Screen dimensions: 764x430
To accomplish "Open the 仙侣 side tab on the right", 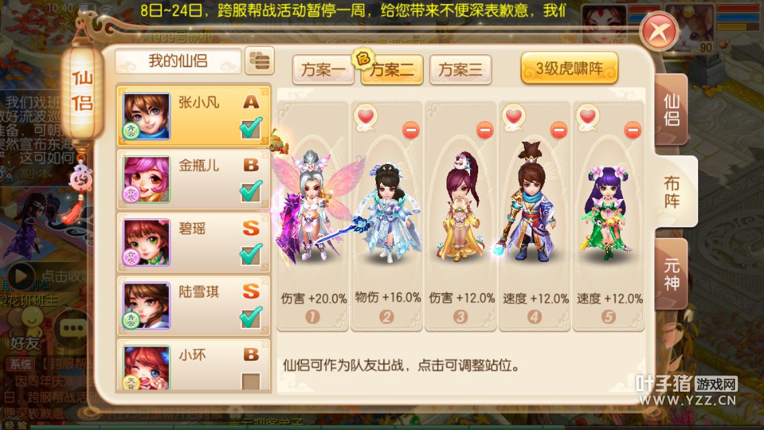I will coord(672,110).
